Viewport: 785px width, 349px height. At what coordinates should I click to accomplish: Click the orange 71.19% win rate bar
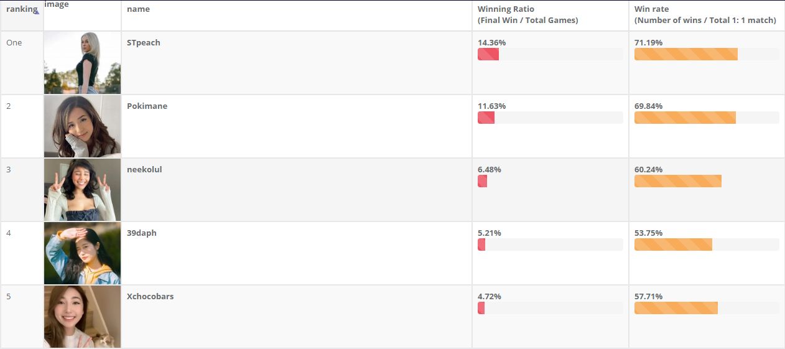[x=685, y=54]
